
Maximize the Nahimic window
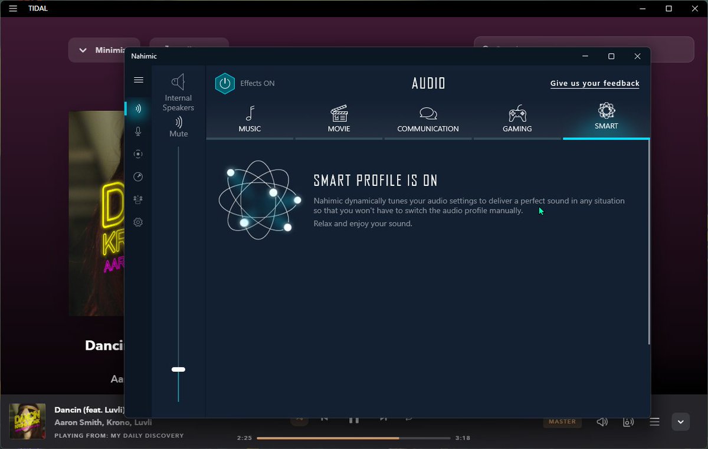click(611, 56)
